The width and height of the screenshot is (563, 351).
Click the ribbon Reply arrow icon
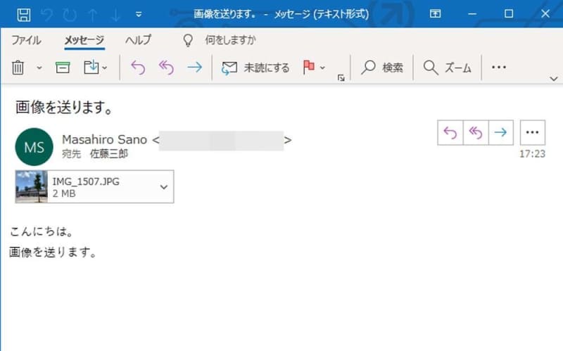click(x=138, y=68)
